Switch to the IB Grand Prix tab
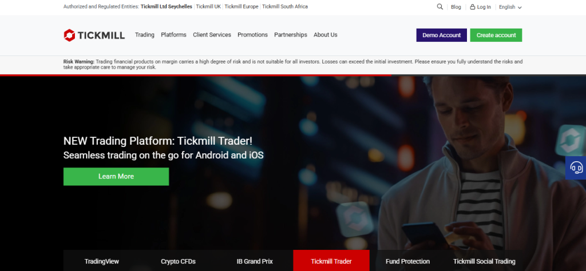586x271 pixels. tap(255, 261)
